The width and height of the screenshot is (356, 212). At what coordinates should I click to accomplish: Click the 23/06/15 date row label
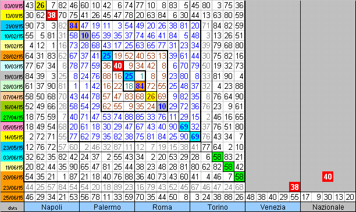12,187
